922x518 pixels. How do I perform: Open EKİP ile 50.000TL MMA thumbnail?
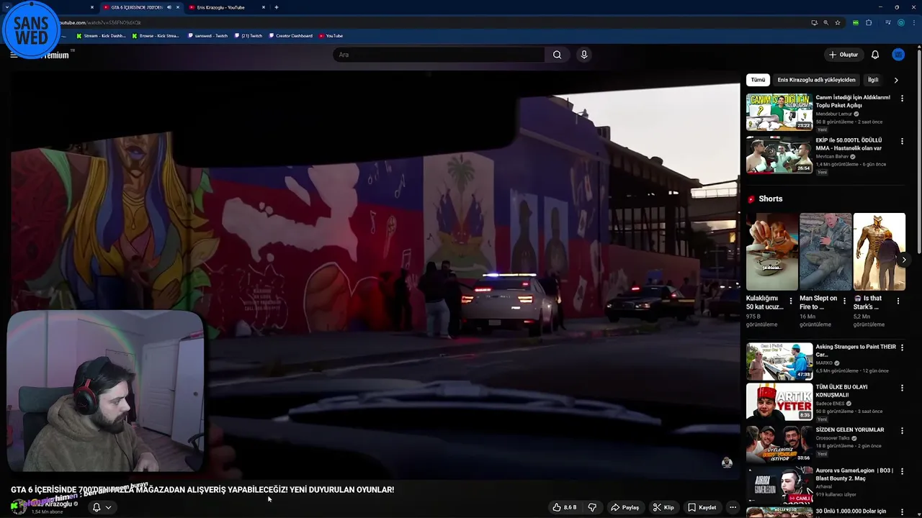coord(779,155)
